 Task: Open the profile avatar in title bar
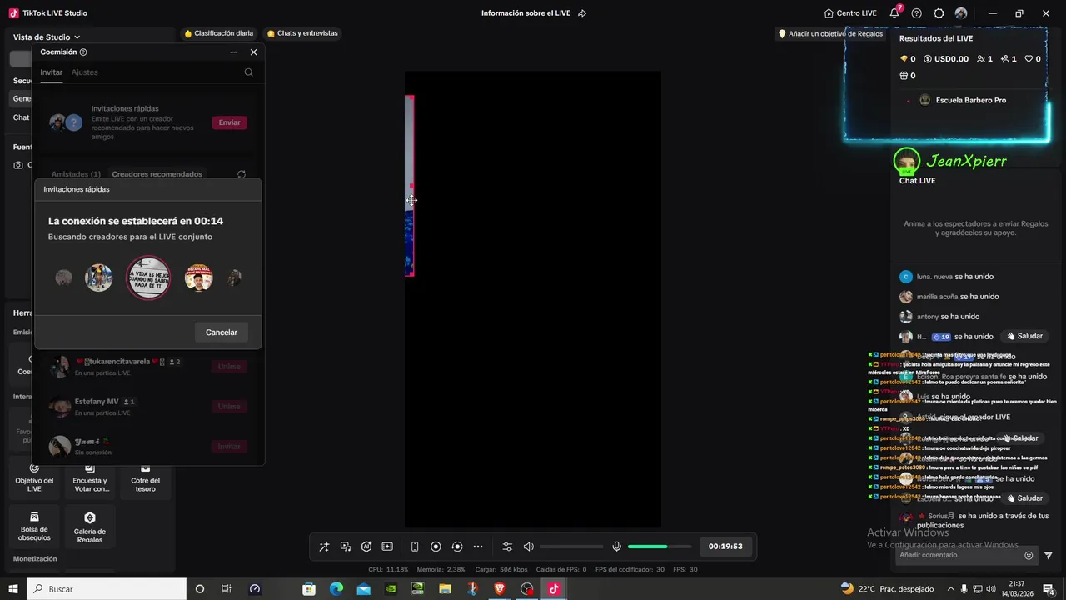(961, 13)
